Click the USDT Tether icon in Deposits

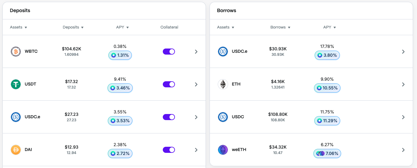[x=15, y=84]
